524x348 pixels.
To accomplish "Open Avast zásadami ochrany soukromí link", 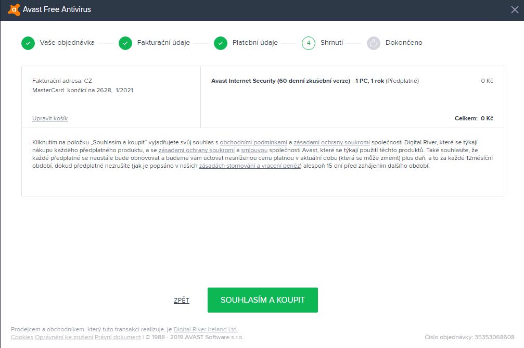I will point(197,150).
